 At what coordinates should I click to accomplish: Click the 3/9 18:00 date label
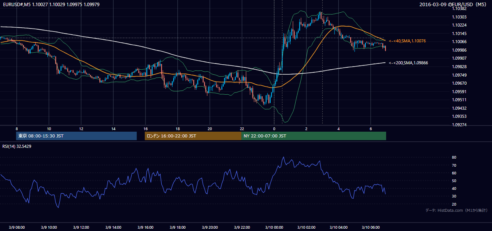point(177,227)
